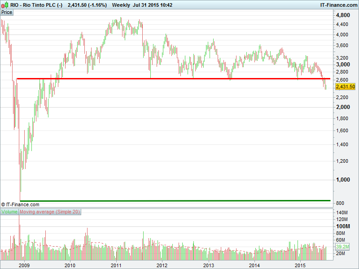
Task: Click the 2012 label on time axis
Action: 162,265
